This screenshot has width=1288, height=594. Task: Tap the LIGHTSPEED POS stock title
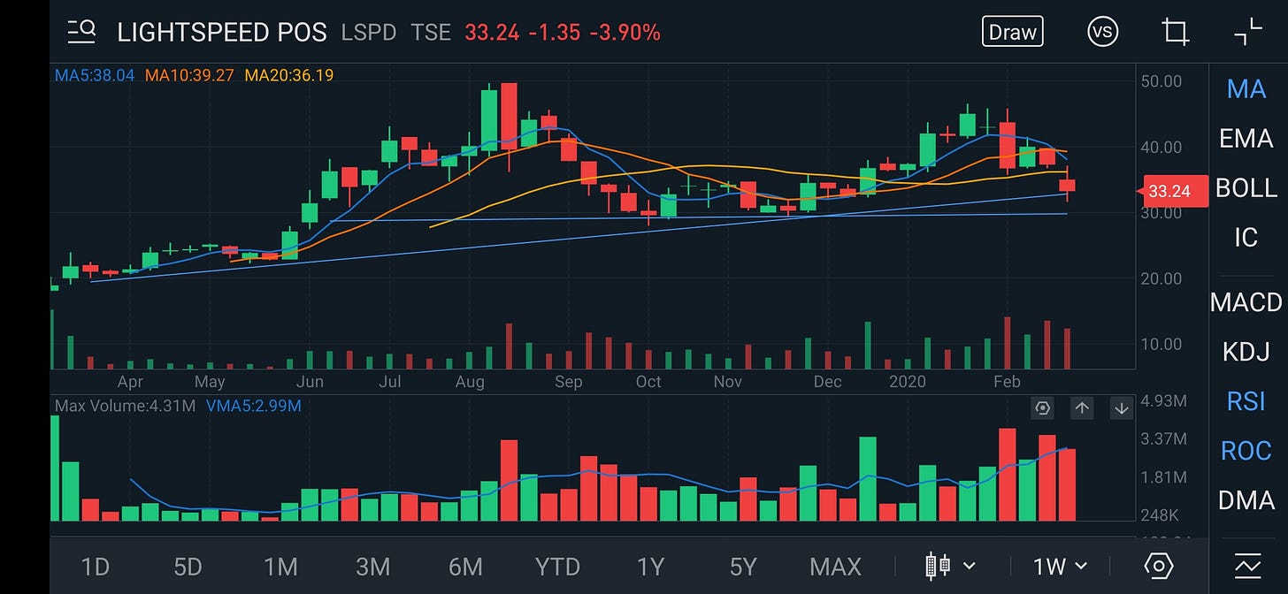pyautogui.click(x=223, y=33)
